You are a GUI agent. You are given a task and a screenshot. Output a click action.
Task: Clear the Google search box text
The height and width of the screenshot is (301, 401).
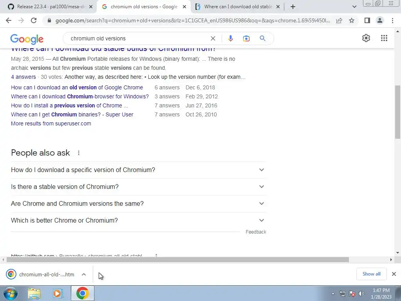click(213, 38)
